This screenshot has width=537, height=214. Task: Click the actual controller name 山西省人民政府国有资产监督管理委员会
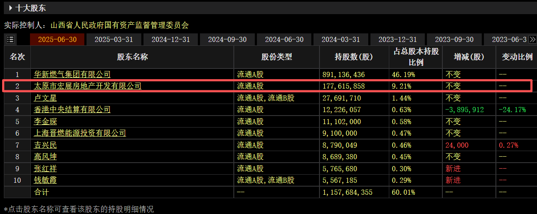click(x=119, y=25)
